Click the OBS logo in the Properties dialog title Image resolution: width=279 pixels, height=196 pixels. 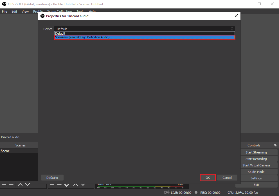42,16
